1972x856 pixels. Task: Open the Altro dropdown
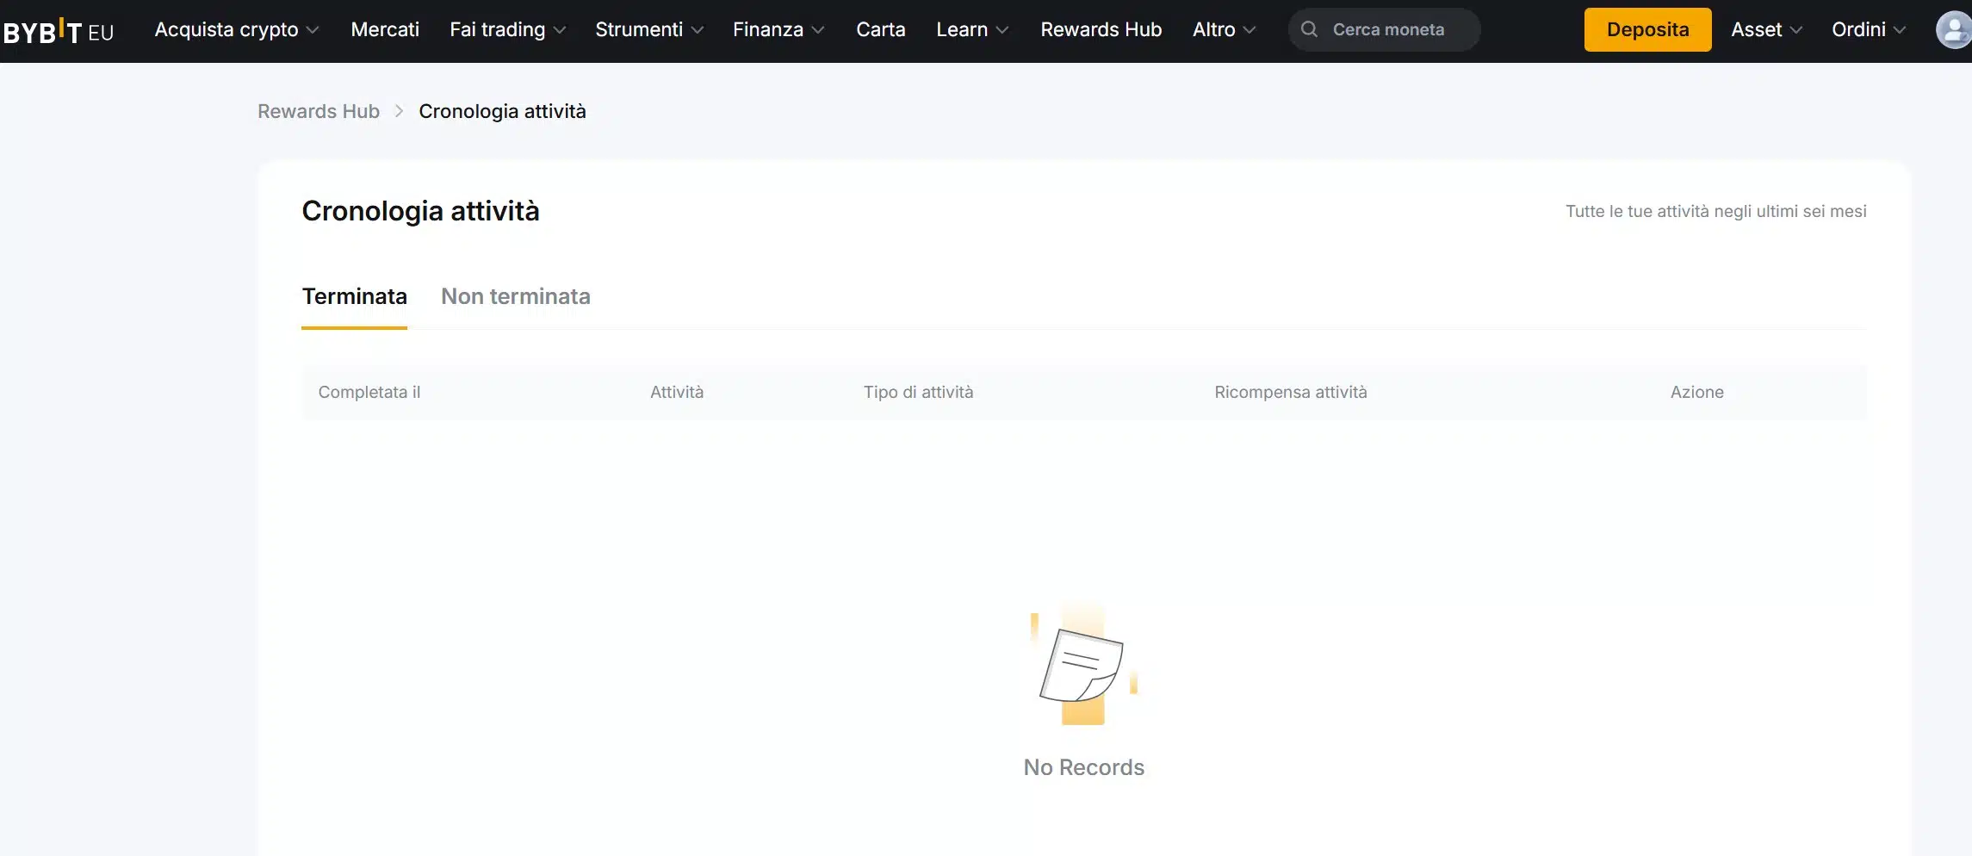pyautogui.click(x=1224, y=29)
